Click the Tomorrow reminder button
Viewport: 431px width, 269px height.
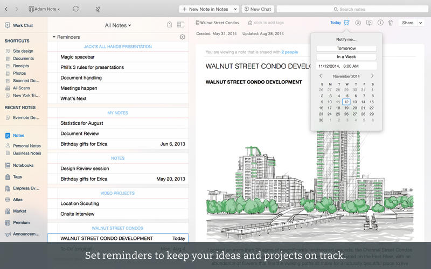(x=346, y=48)
